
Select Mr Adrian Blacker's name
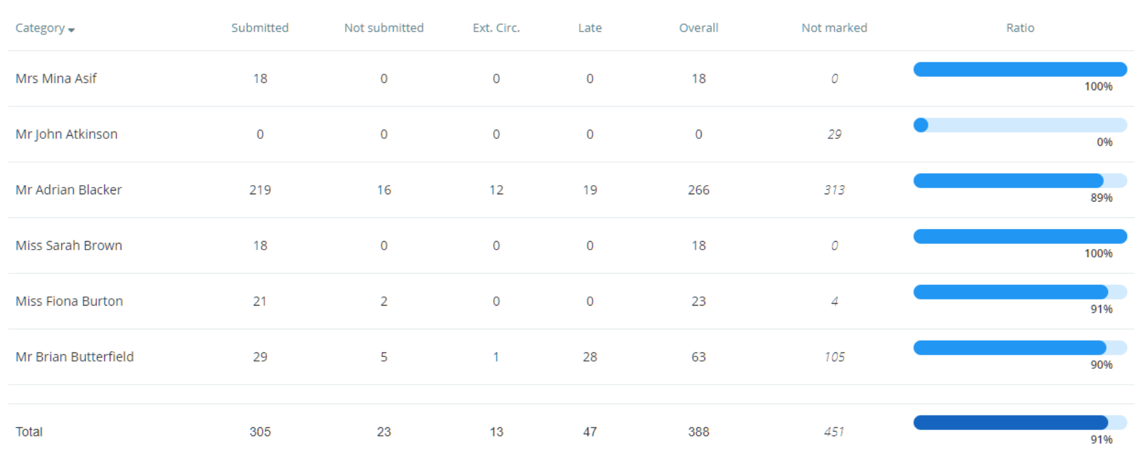pyautogui.click(x=69, y=189)
